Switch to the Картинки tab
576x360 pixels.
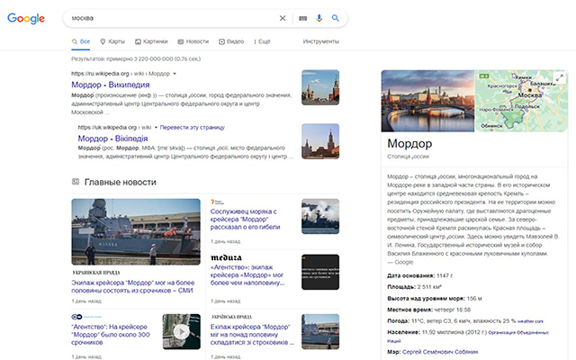pos(151,41)
